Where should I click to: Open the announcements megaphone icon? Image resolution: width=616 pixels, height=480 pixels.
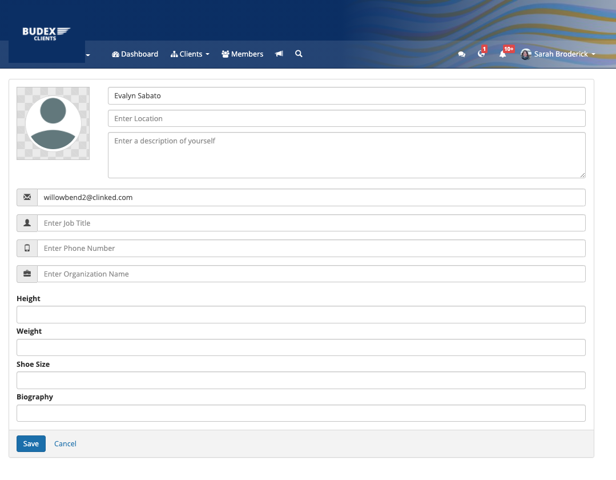coord(279,54)
